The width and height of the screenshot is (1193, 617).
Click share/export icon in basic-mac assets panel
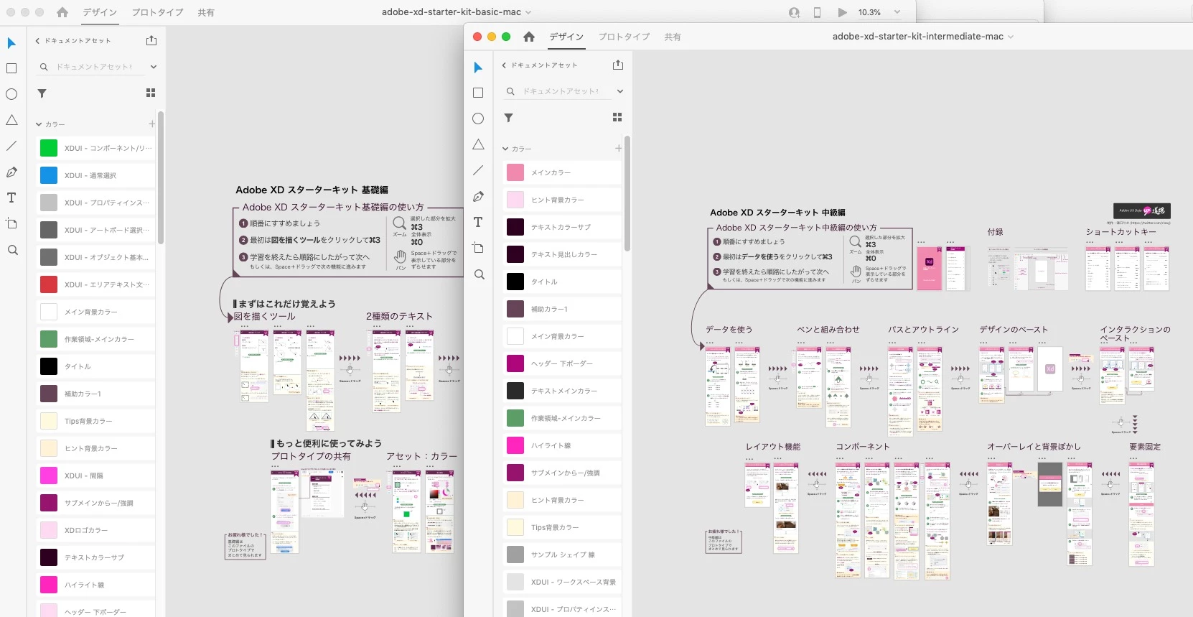coord(151,40)
